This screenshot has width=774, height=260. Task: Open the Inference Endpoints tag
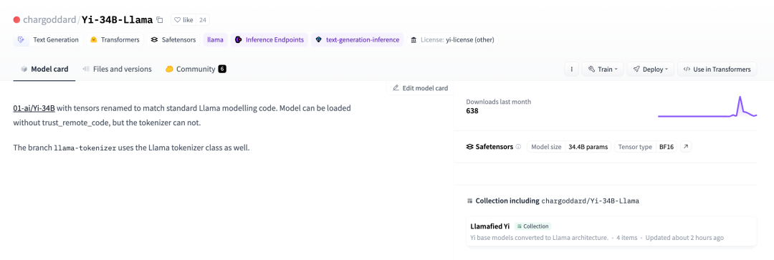pyautogui.click(x=269, y=40)
